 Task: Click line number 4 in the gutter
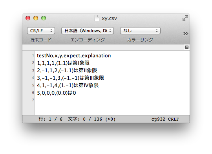(33, 78)
